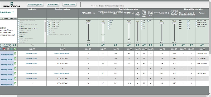The height and width of the screenshot is (97, 211).
Task: Expand Supported Standards for EClamp8052PQ
Action: (63, 53)
